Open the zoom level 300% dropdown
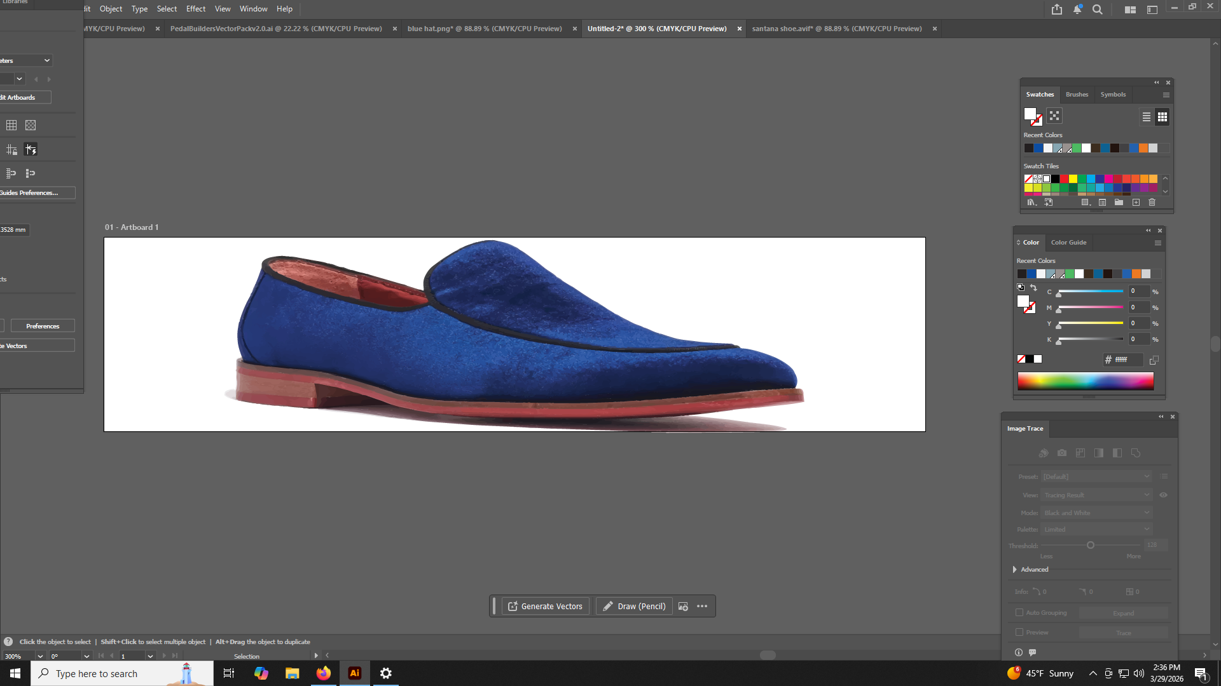Image resolution: width=1221 pixels, height=686 pixels. coord(40,656)
